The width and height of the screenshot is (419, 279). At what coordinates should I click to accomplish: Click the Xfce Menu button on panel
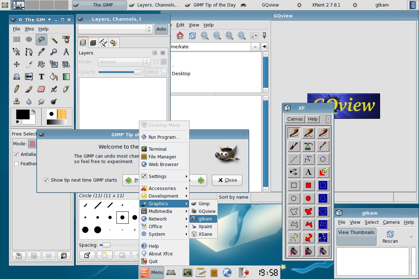pyautogui.click(x=152, y=272)
